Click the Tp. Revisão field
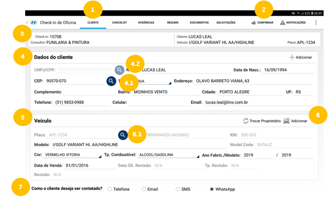This screenshot has height=198, width=329. tap(244, 165)
